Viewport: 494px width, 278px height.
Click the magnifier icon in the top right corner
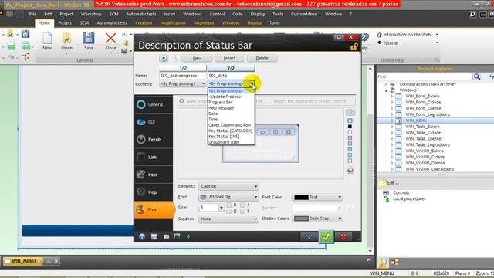pyautogui.click(x=472, y=14)
